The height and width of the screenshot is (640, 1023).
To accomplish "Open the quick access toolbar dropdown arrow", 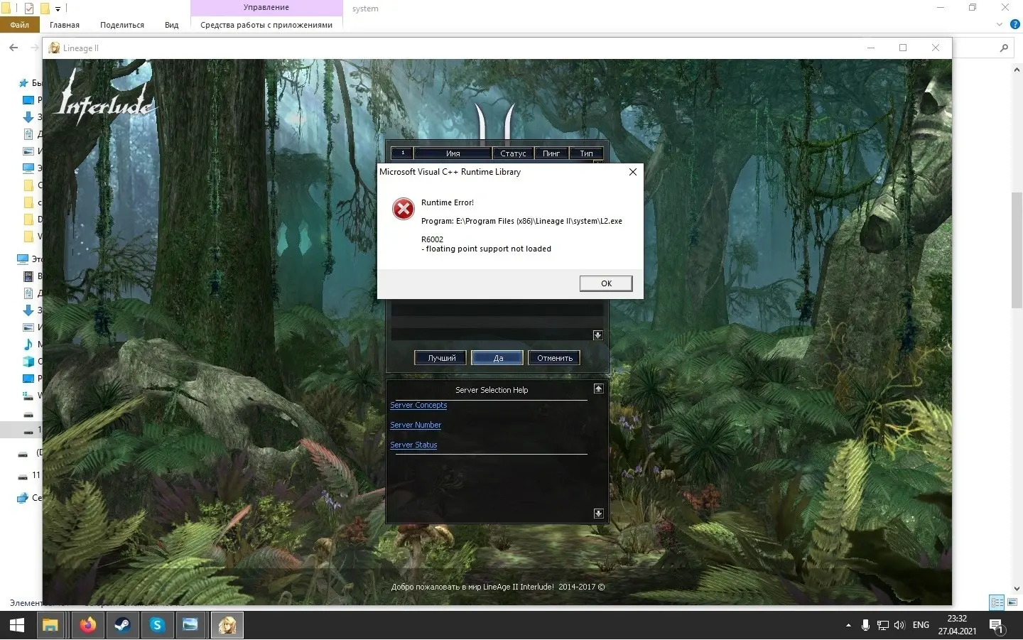I will (x=58, y=9).
